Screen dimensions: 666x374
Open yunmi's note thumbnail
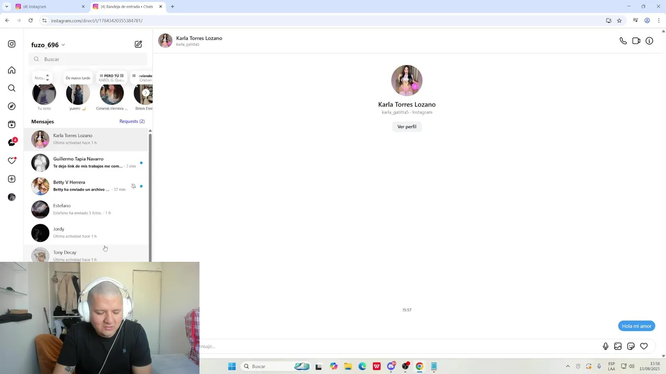[x=78, y=94]
